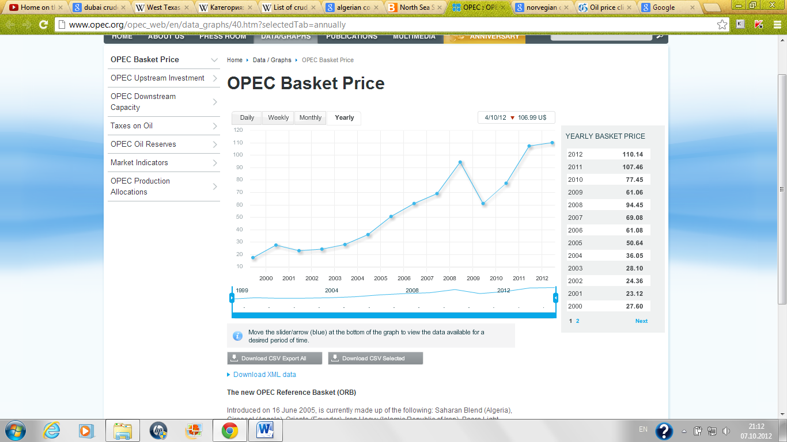Click the 2008 peak data point on chart
This screenshot has width=787, height=442.
tap(460, 162)
